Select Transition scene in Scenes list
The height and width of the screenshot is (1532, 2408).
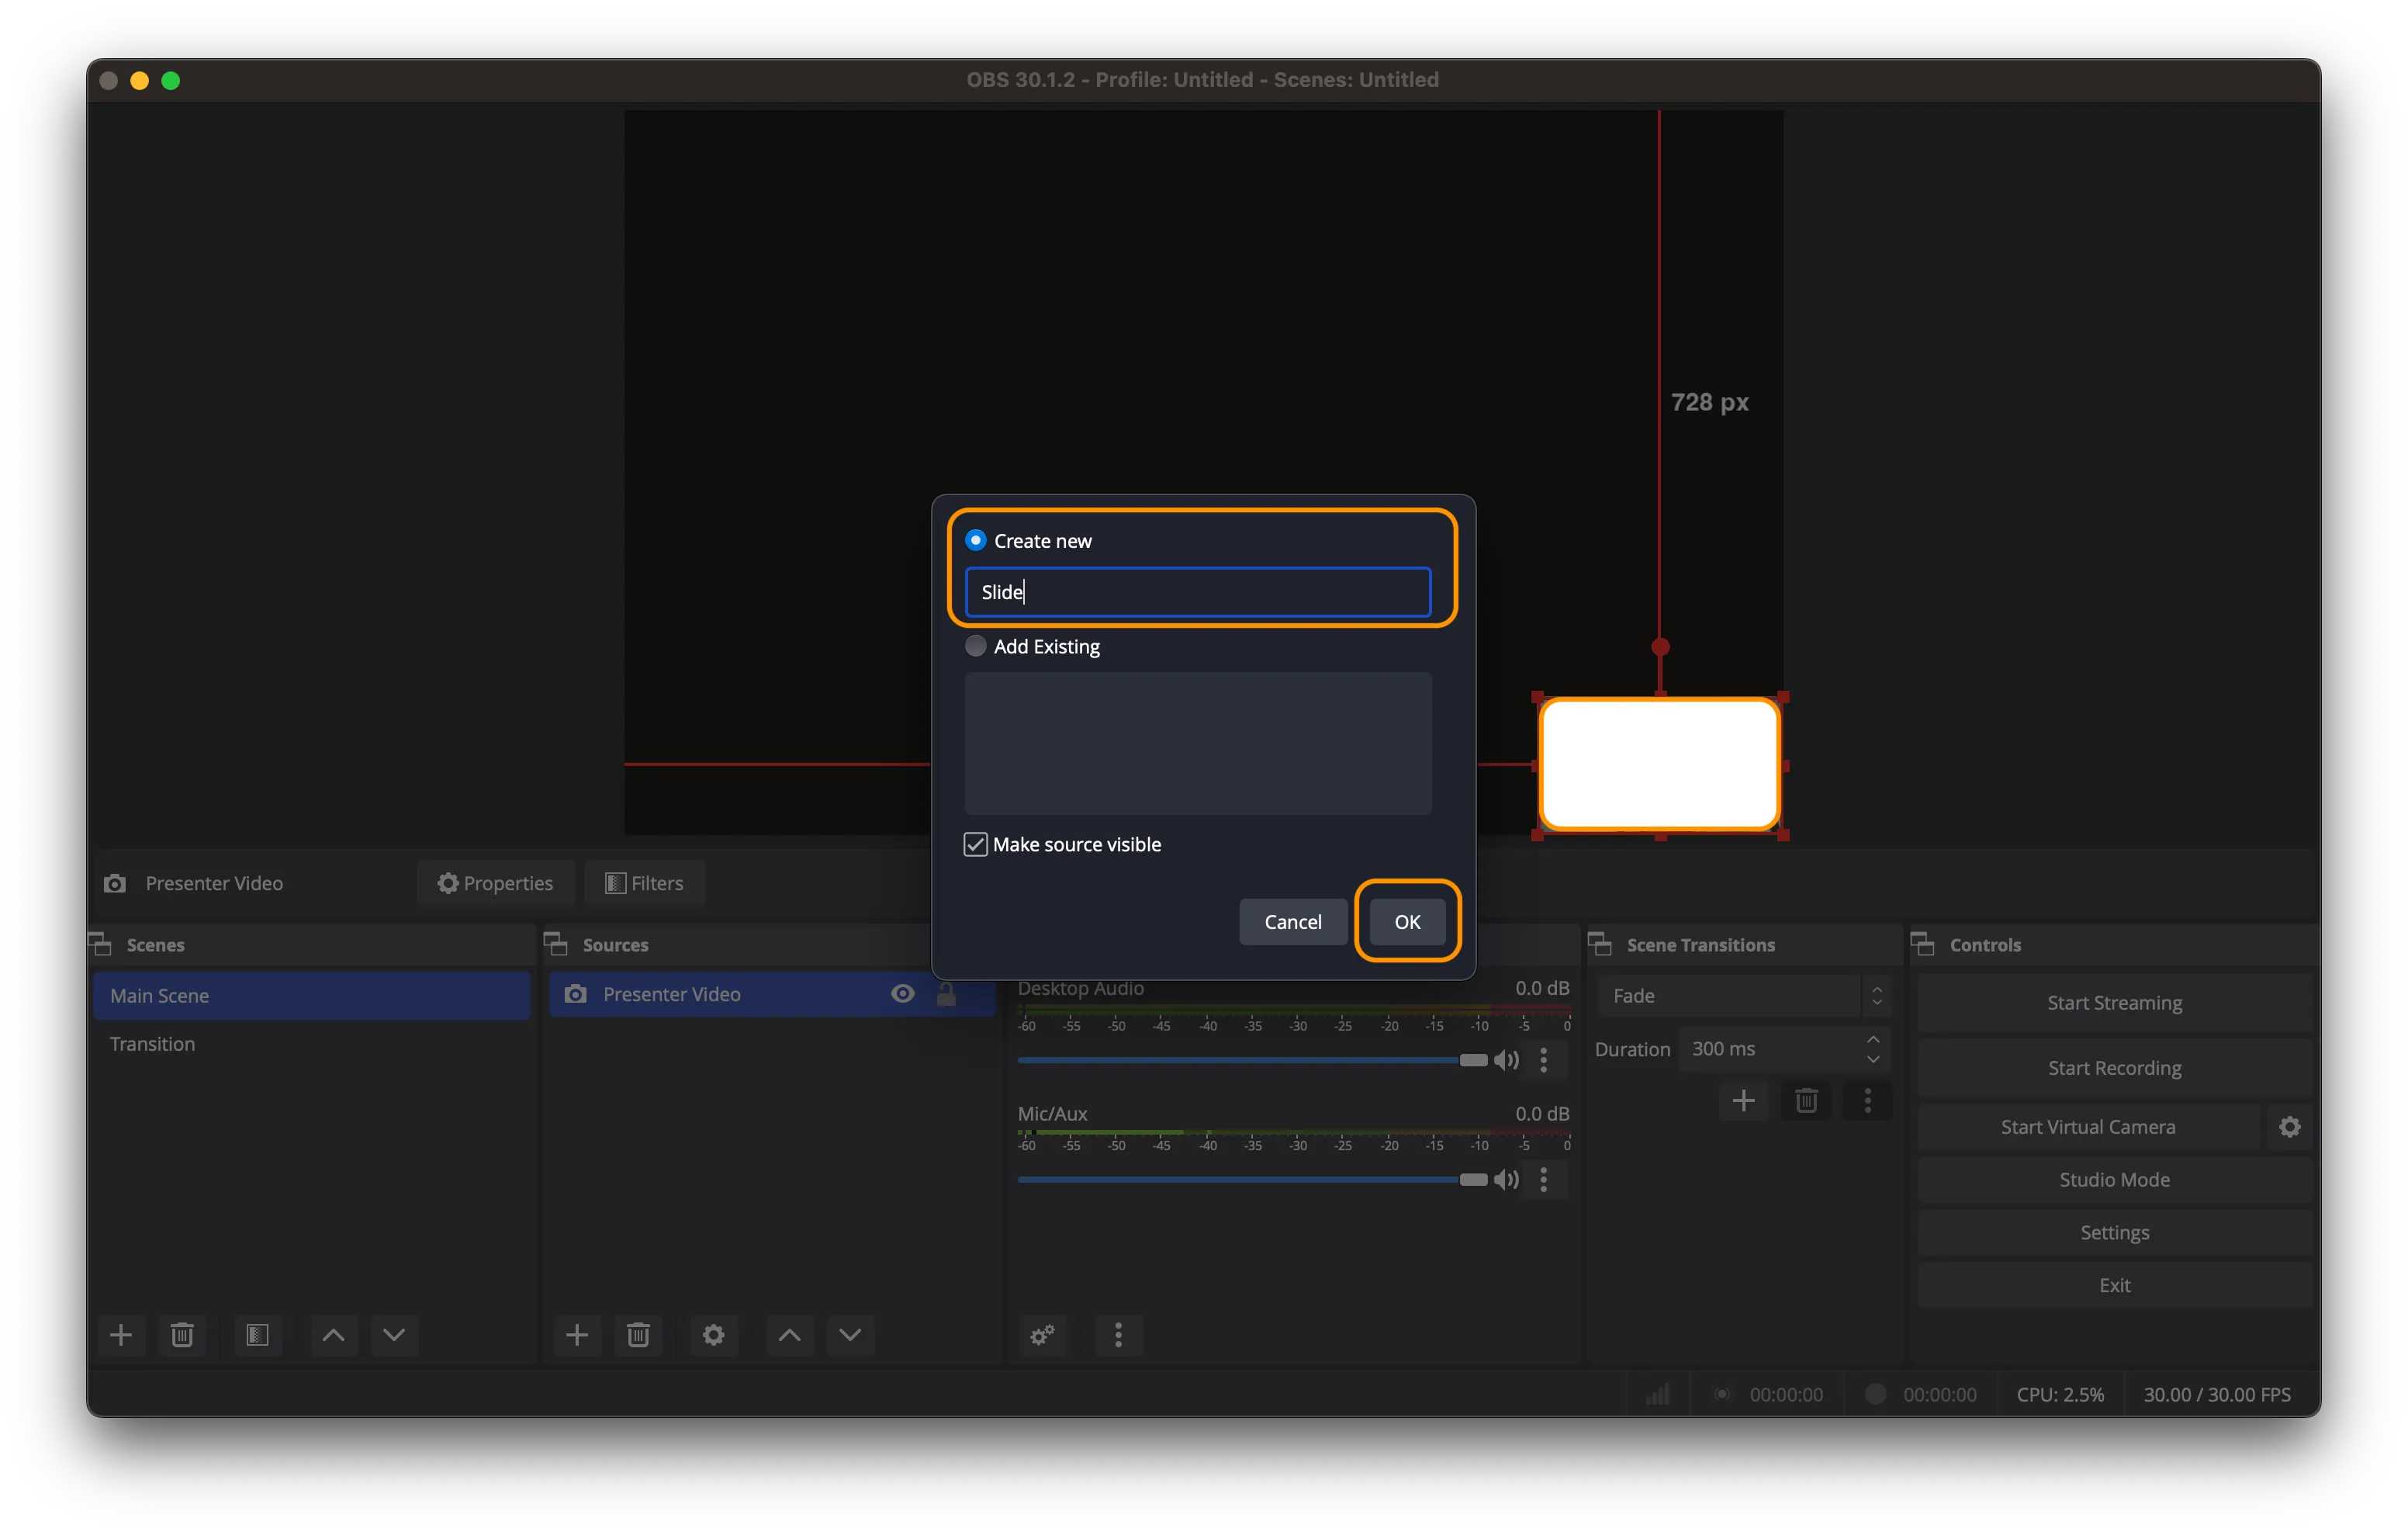[x=312, y=1044]
